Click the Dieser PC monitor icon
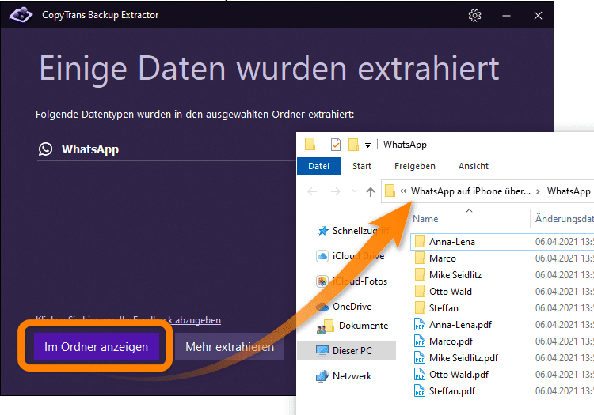This screenshot has height=415, width=594. tap(322, 351)
